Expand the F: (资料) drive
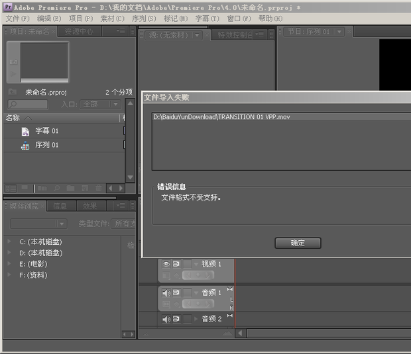411x354 pixels. (9, 275)
